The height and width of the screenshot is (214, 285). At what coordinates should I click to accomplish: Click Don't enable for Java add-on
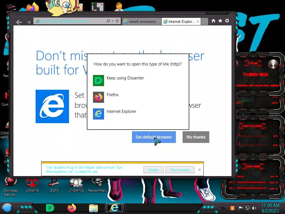click(x=180, y=170)
